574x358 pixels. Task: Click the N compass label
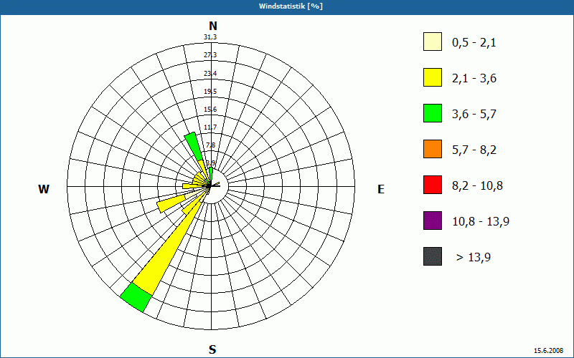[213, 26]
